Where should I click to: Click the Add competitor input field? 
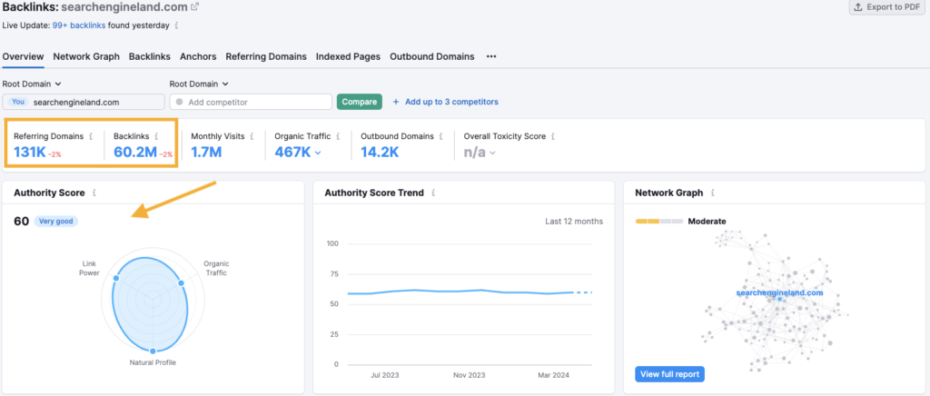pyautogui.click(x=251, y=102)
